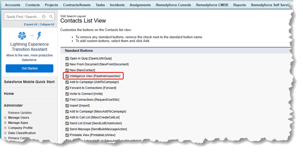Uncheck Add to Campaign [MassAddToCampaign] checkbox
This screenshot has height=152, width=303.
pyautogui.click(x=67, y=112)
